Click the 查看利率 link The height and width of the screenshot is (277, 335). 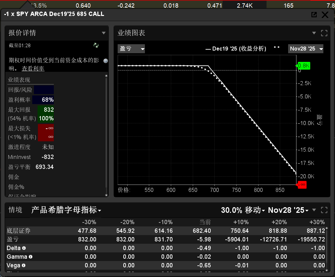coord(33,69)
